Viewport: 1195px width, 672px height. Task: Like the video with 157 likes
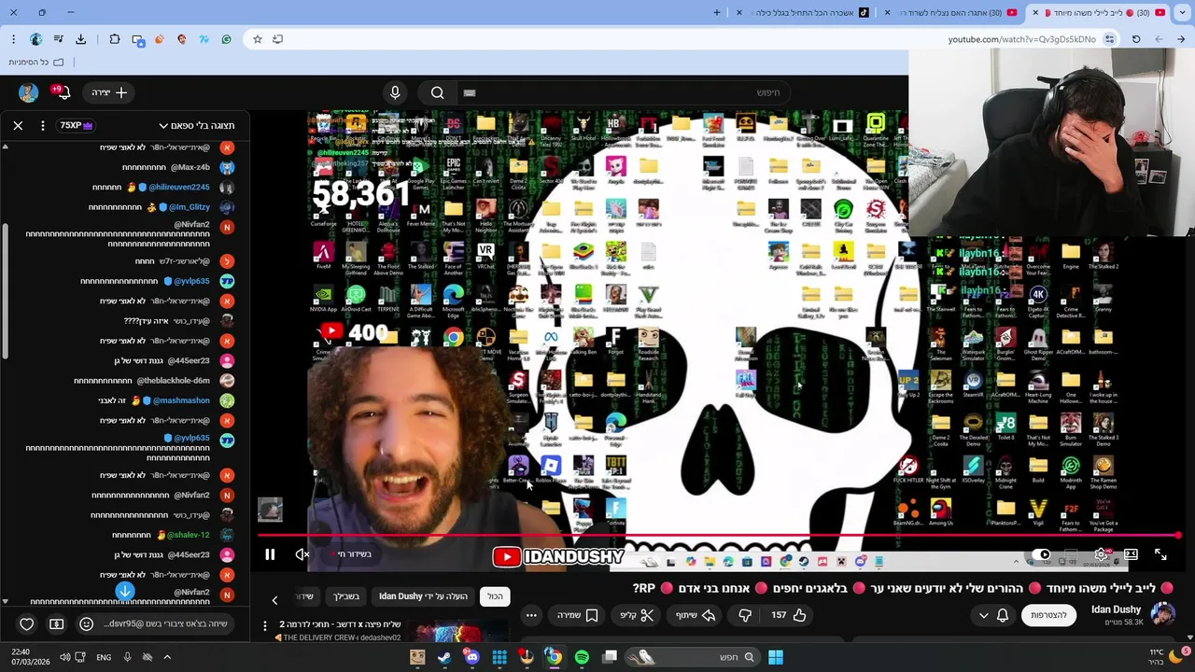tap(789, 615)
